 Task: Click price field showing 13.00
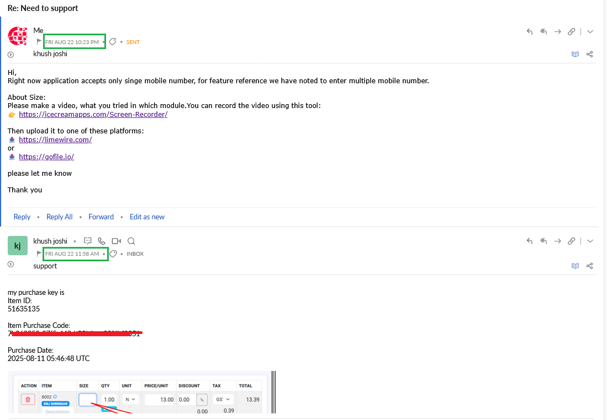pos(160,400)
